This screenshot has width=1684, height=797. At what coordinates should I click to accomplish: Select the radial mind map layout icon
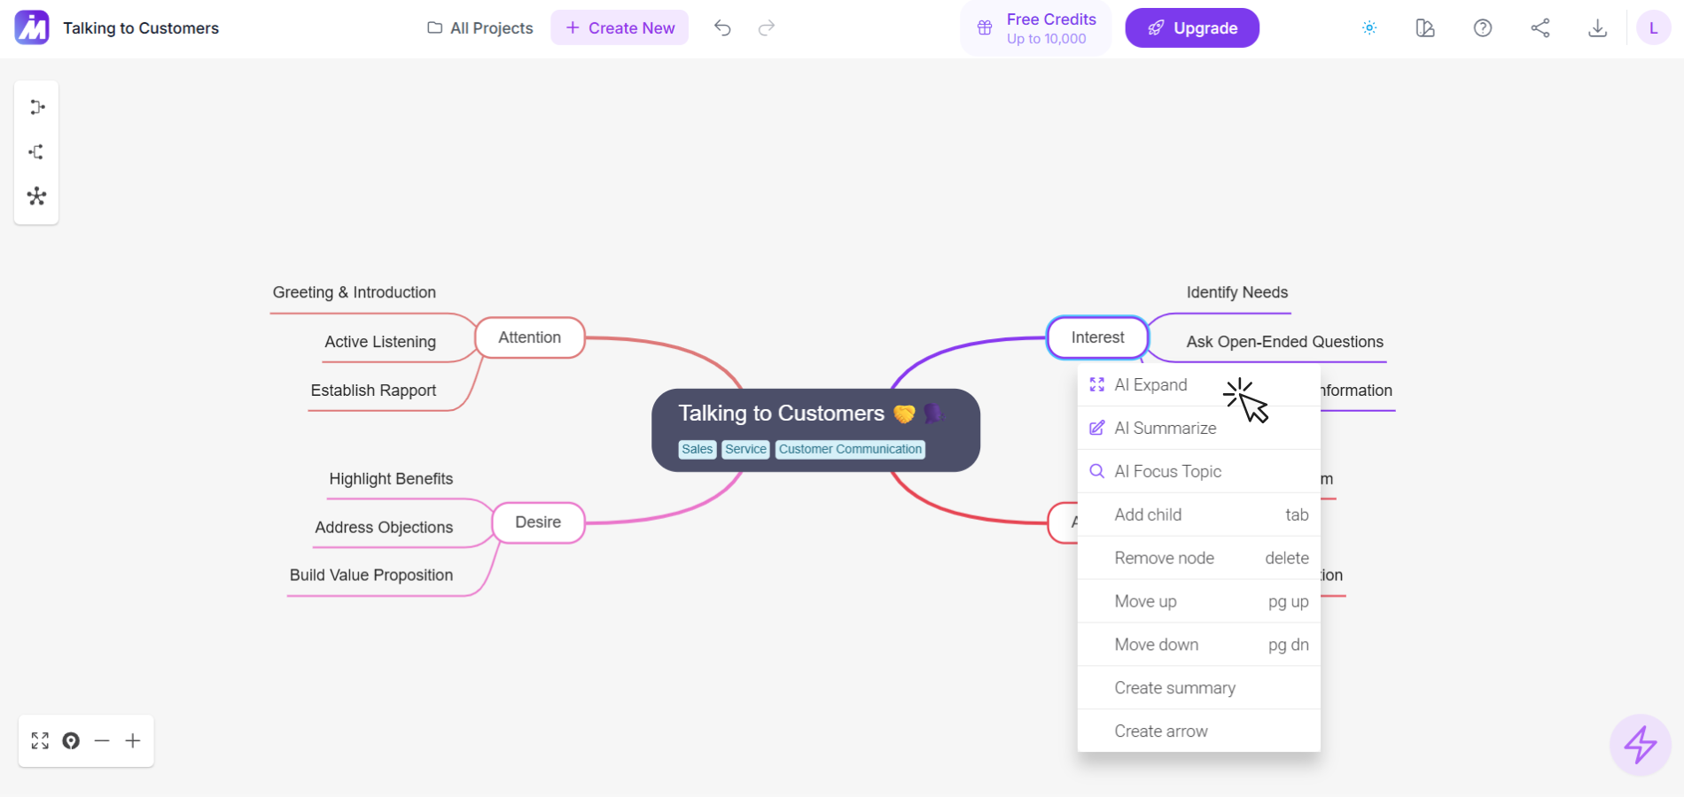pos(36,197)
